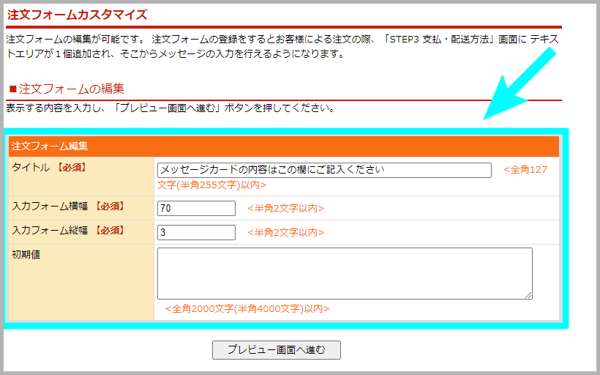Click the 初期値 textarea resize handle
This screenshot has width=600, height=375.
(528, 295)
